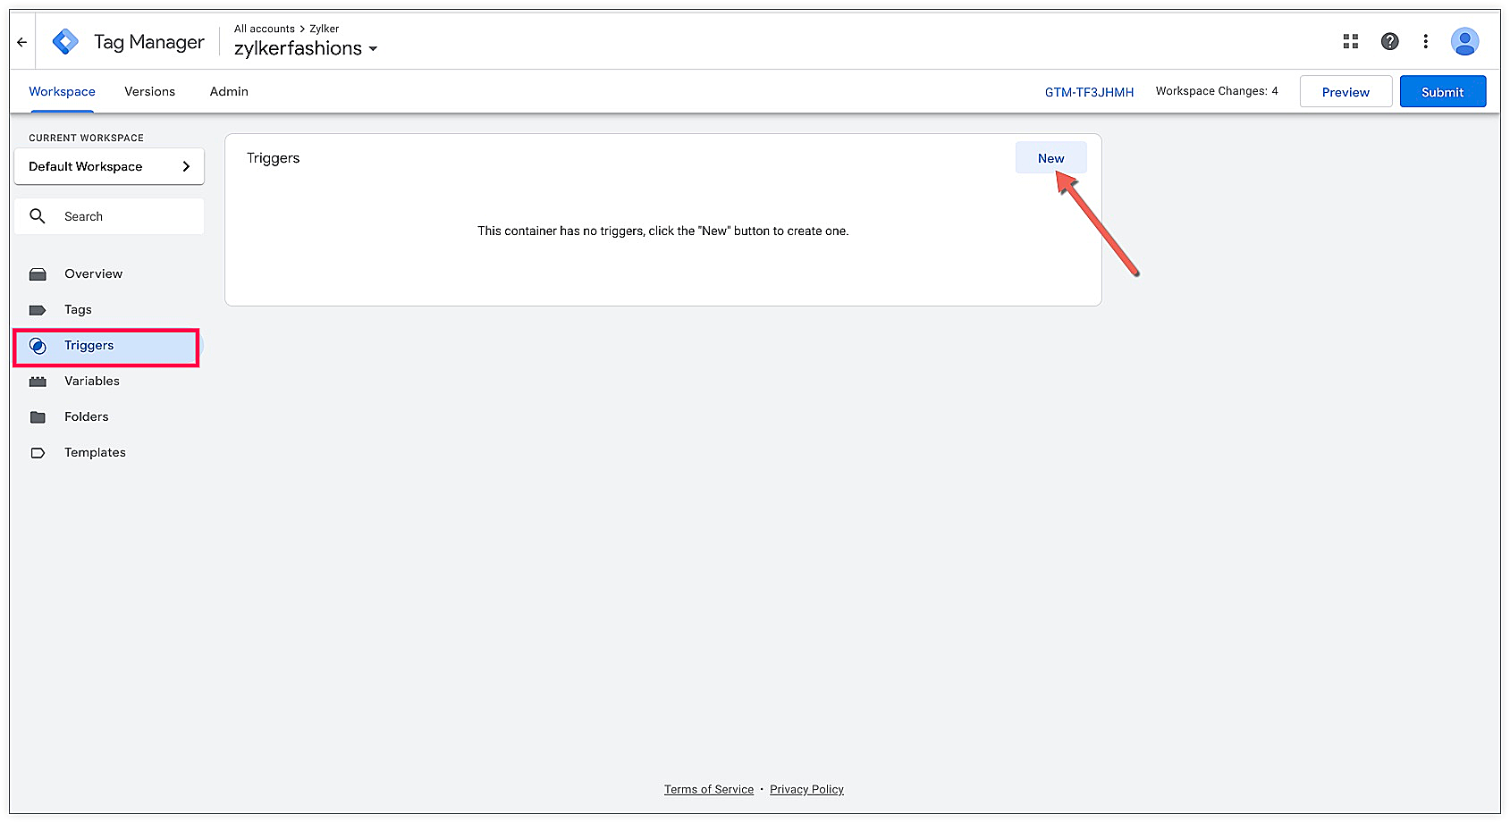
Task: Click the Zylker account breadcrumb
Action: coord(325,29)
